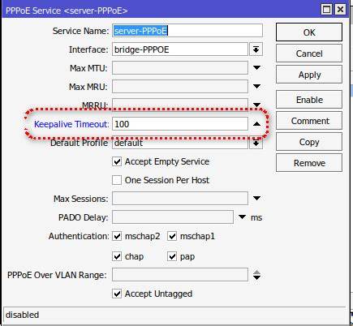
Task: Click the PPPoE Over VLAN Range arrows
Action: pos(256,275)
